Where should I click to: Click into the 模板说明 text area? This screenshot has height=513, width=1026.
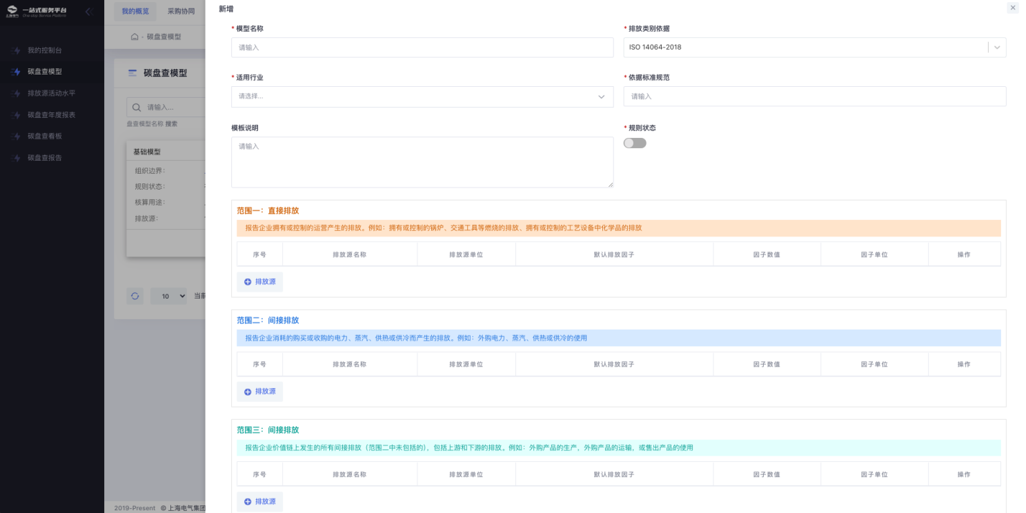[x=422, y=162]
